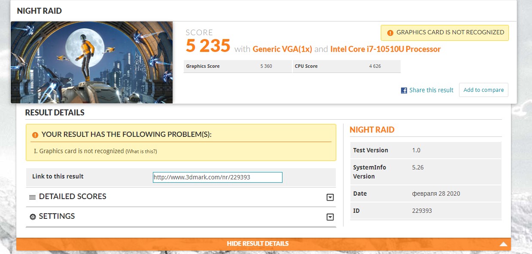Screen dimensions: 532x254
Task: Click the SystemInfo Version value 5.26
Action: [418, 167]
